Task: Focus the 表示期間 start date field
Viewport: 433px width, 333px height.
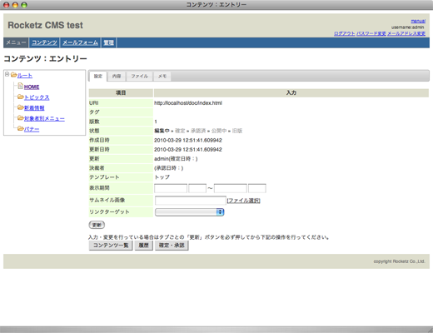Action: (171, 188)
